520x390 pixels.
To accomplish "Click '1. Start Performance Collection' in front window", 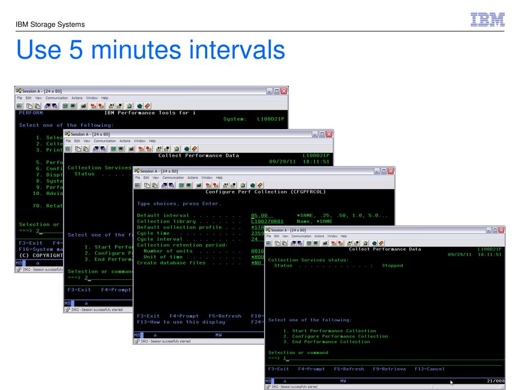I will [330, 331].
